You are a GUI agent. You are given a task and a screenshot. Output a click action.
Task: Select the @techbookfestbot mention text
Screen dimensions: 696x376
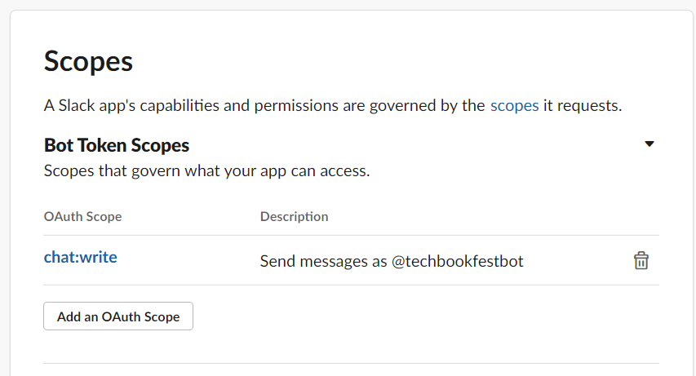(x=457, y=261)
